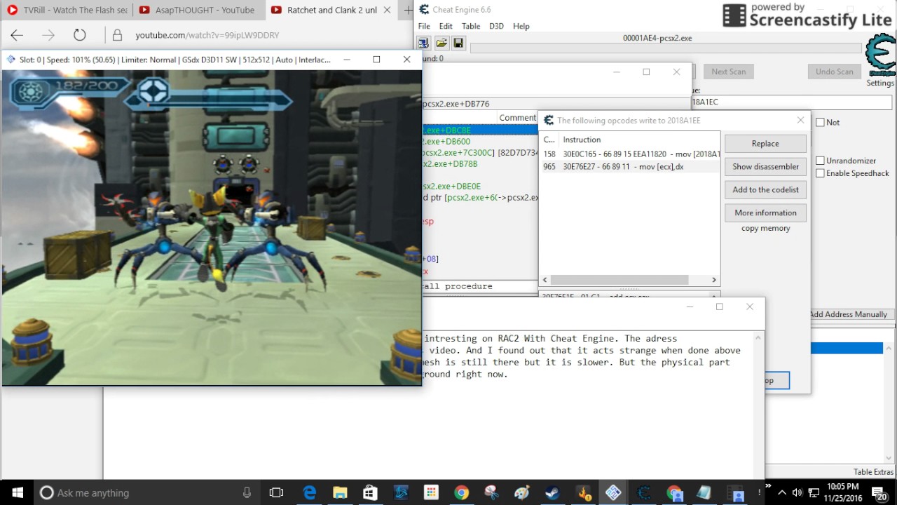Toggle the Not checkbox
This screenshot has width=897, height=505.
[x=820, y=122]
